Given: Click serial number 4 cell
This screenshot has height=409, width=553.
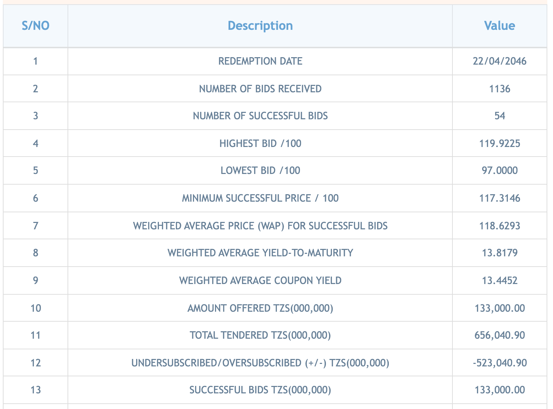Looking at the screenshot, I should [36, 143].
